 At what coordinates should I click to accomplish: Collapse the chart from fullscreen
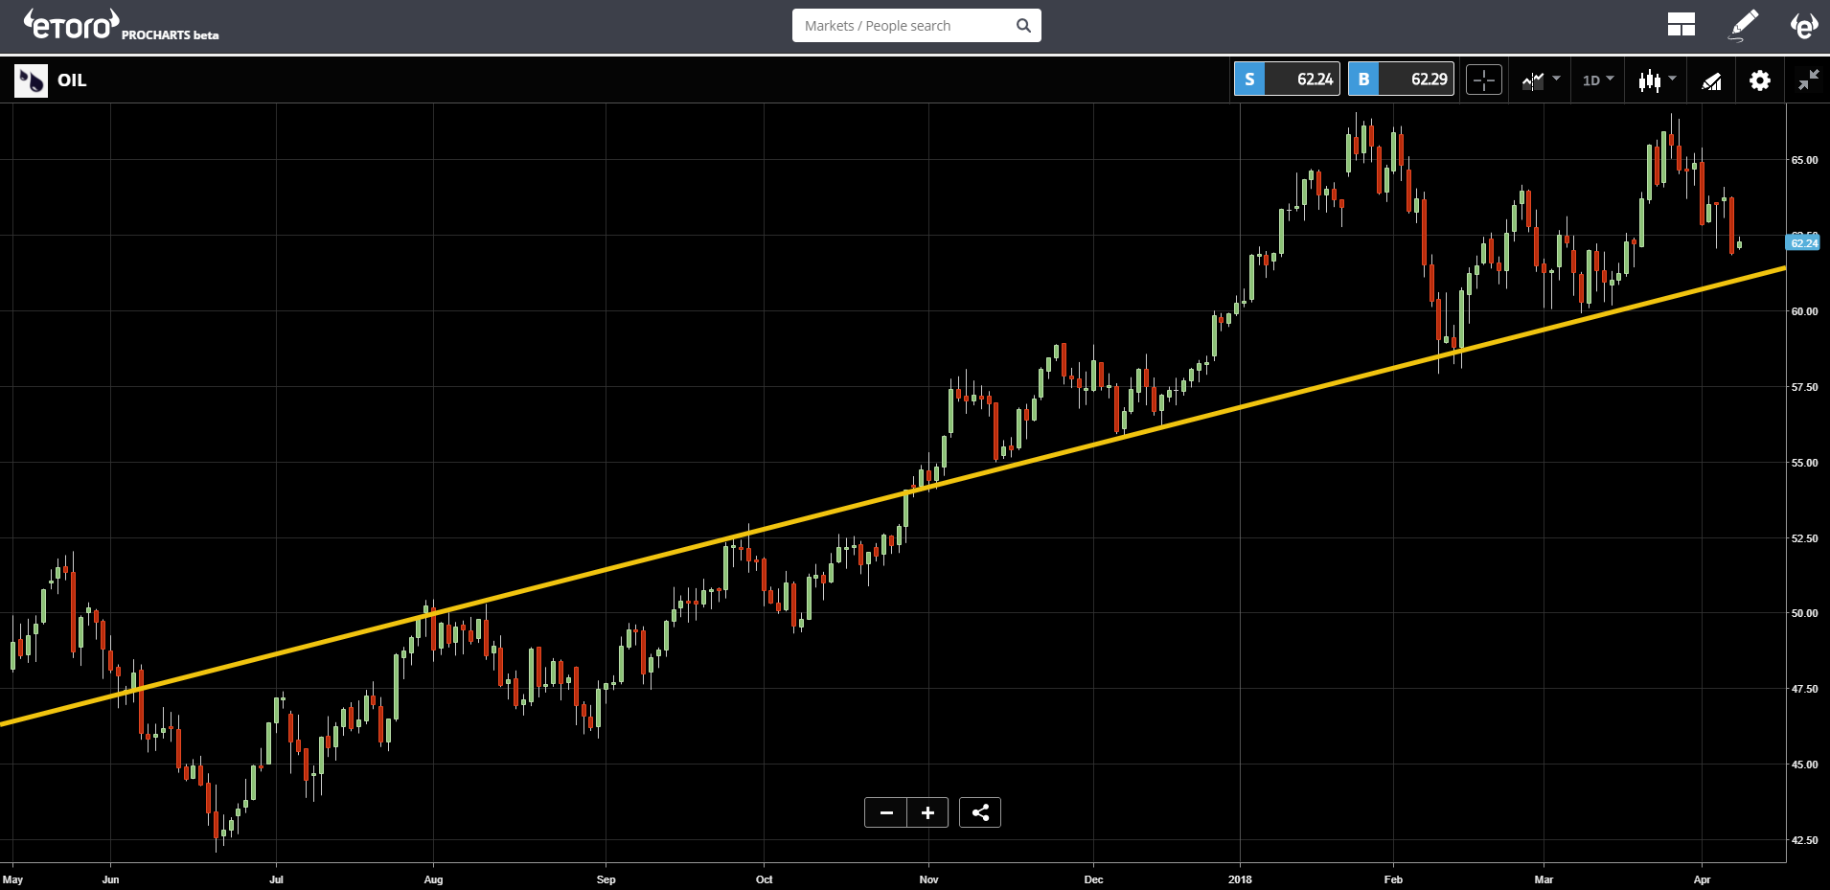tap(1808, 80)
